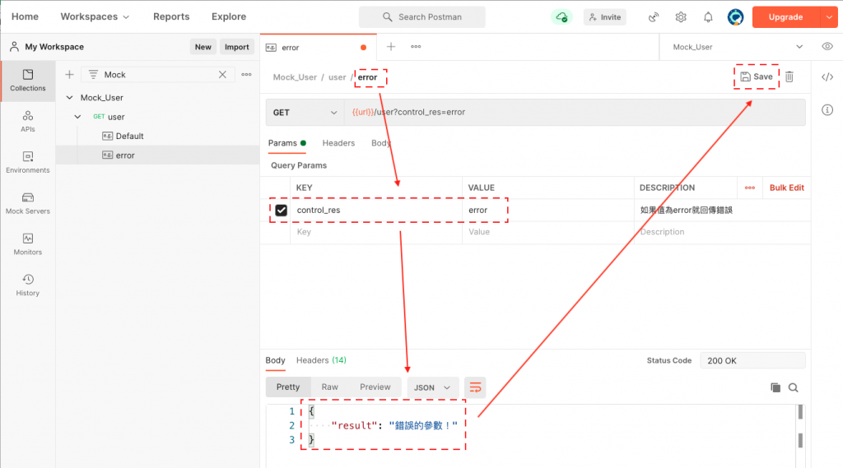Select the Pretty response view

[287, 387]
